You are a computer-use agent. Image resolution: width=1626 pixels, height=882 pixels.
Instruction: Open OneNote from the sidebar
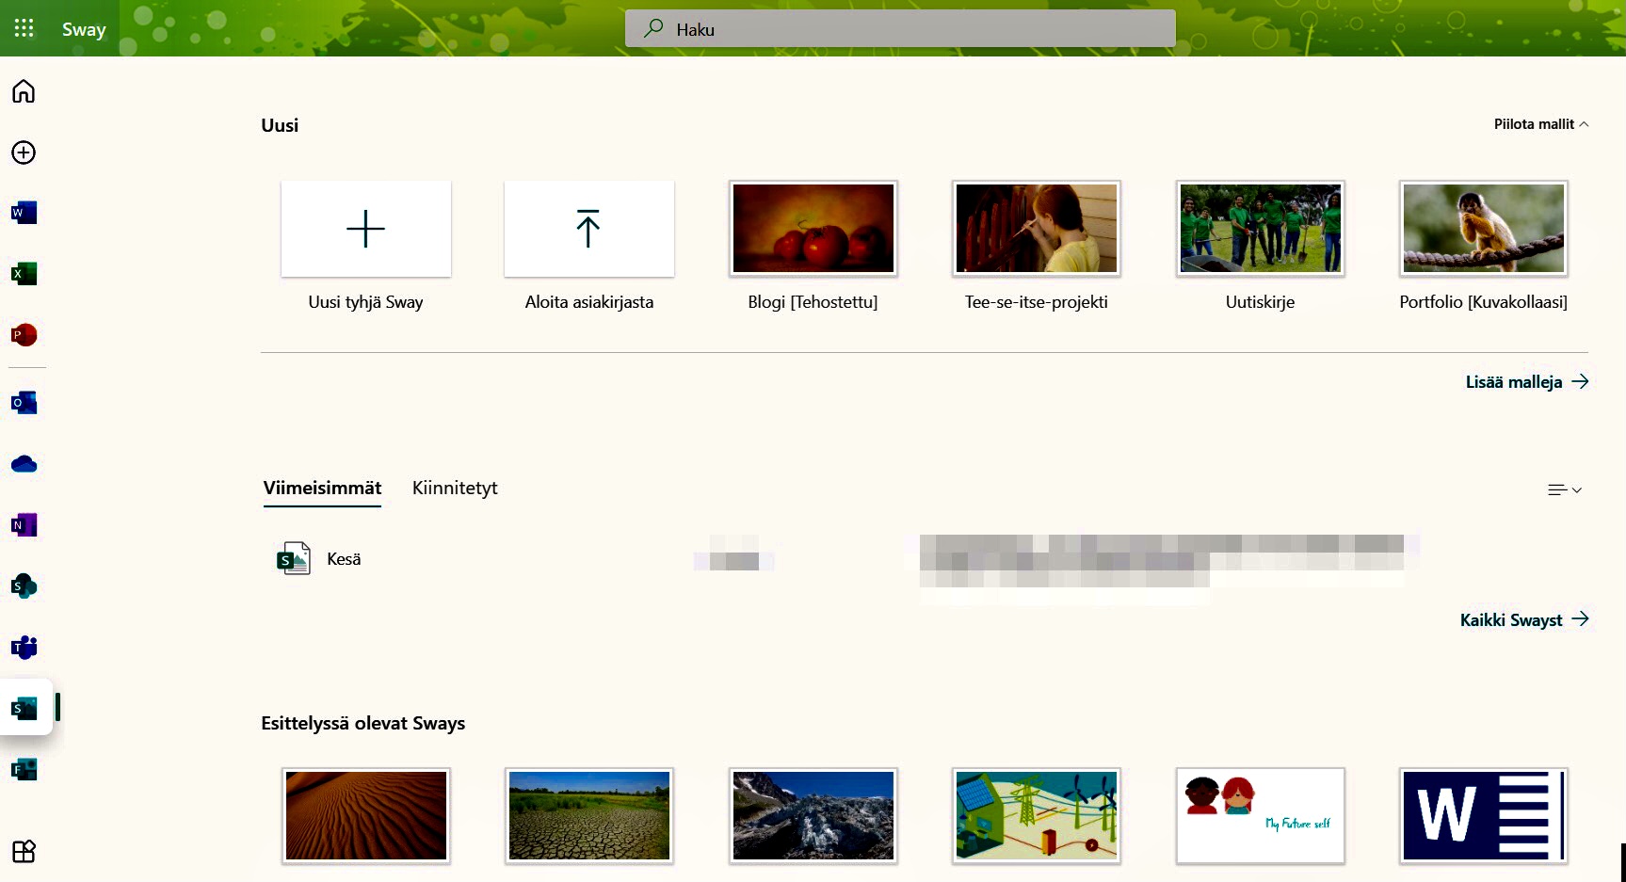(24, 525)
